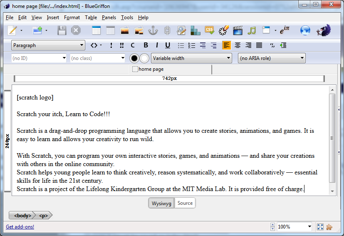The width and height of the screenshot is (344, 236).
Task: Insert an HTML5 element with the window icon
Action: [x=266, y=30]
